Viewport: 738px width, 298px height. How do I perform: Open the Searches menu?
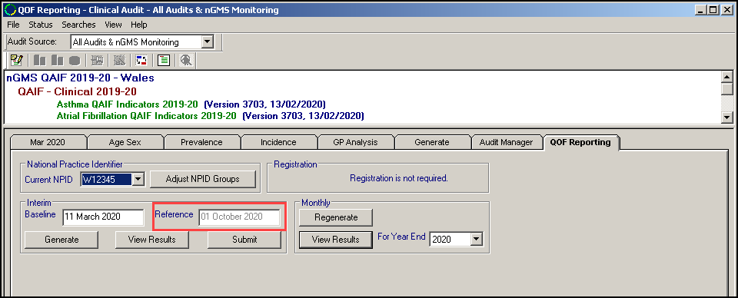click(78, 25)
